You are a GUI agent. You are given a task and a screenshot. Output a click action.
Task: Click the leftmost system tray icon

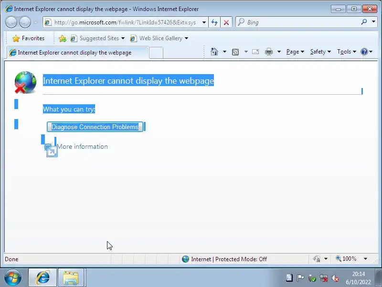289,278
